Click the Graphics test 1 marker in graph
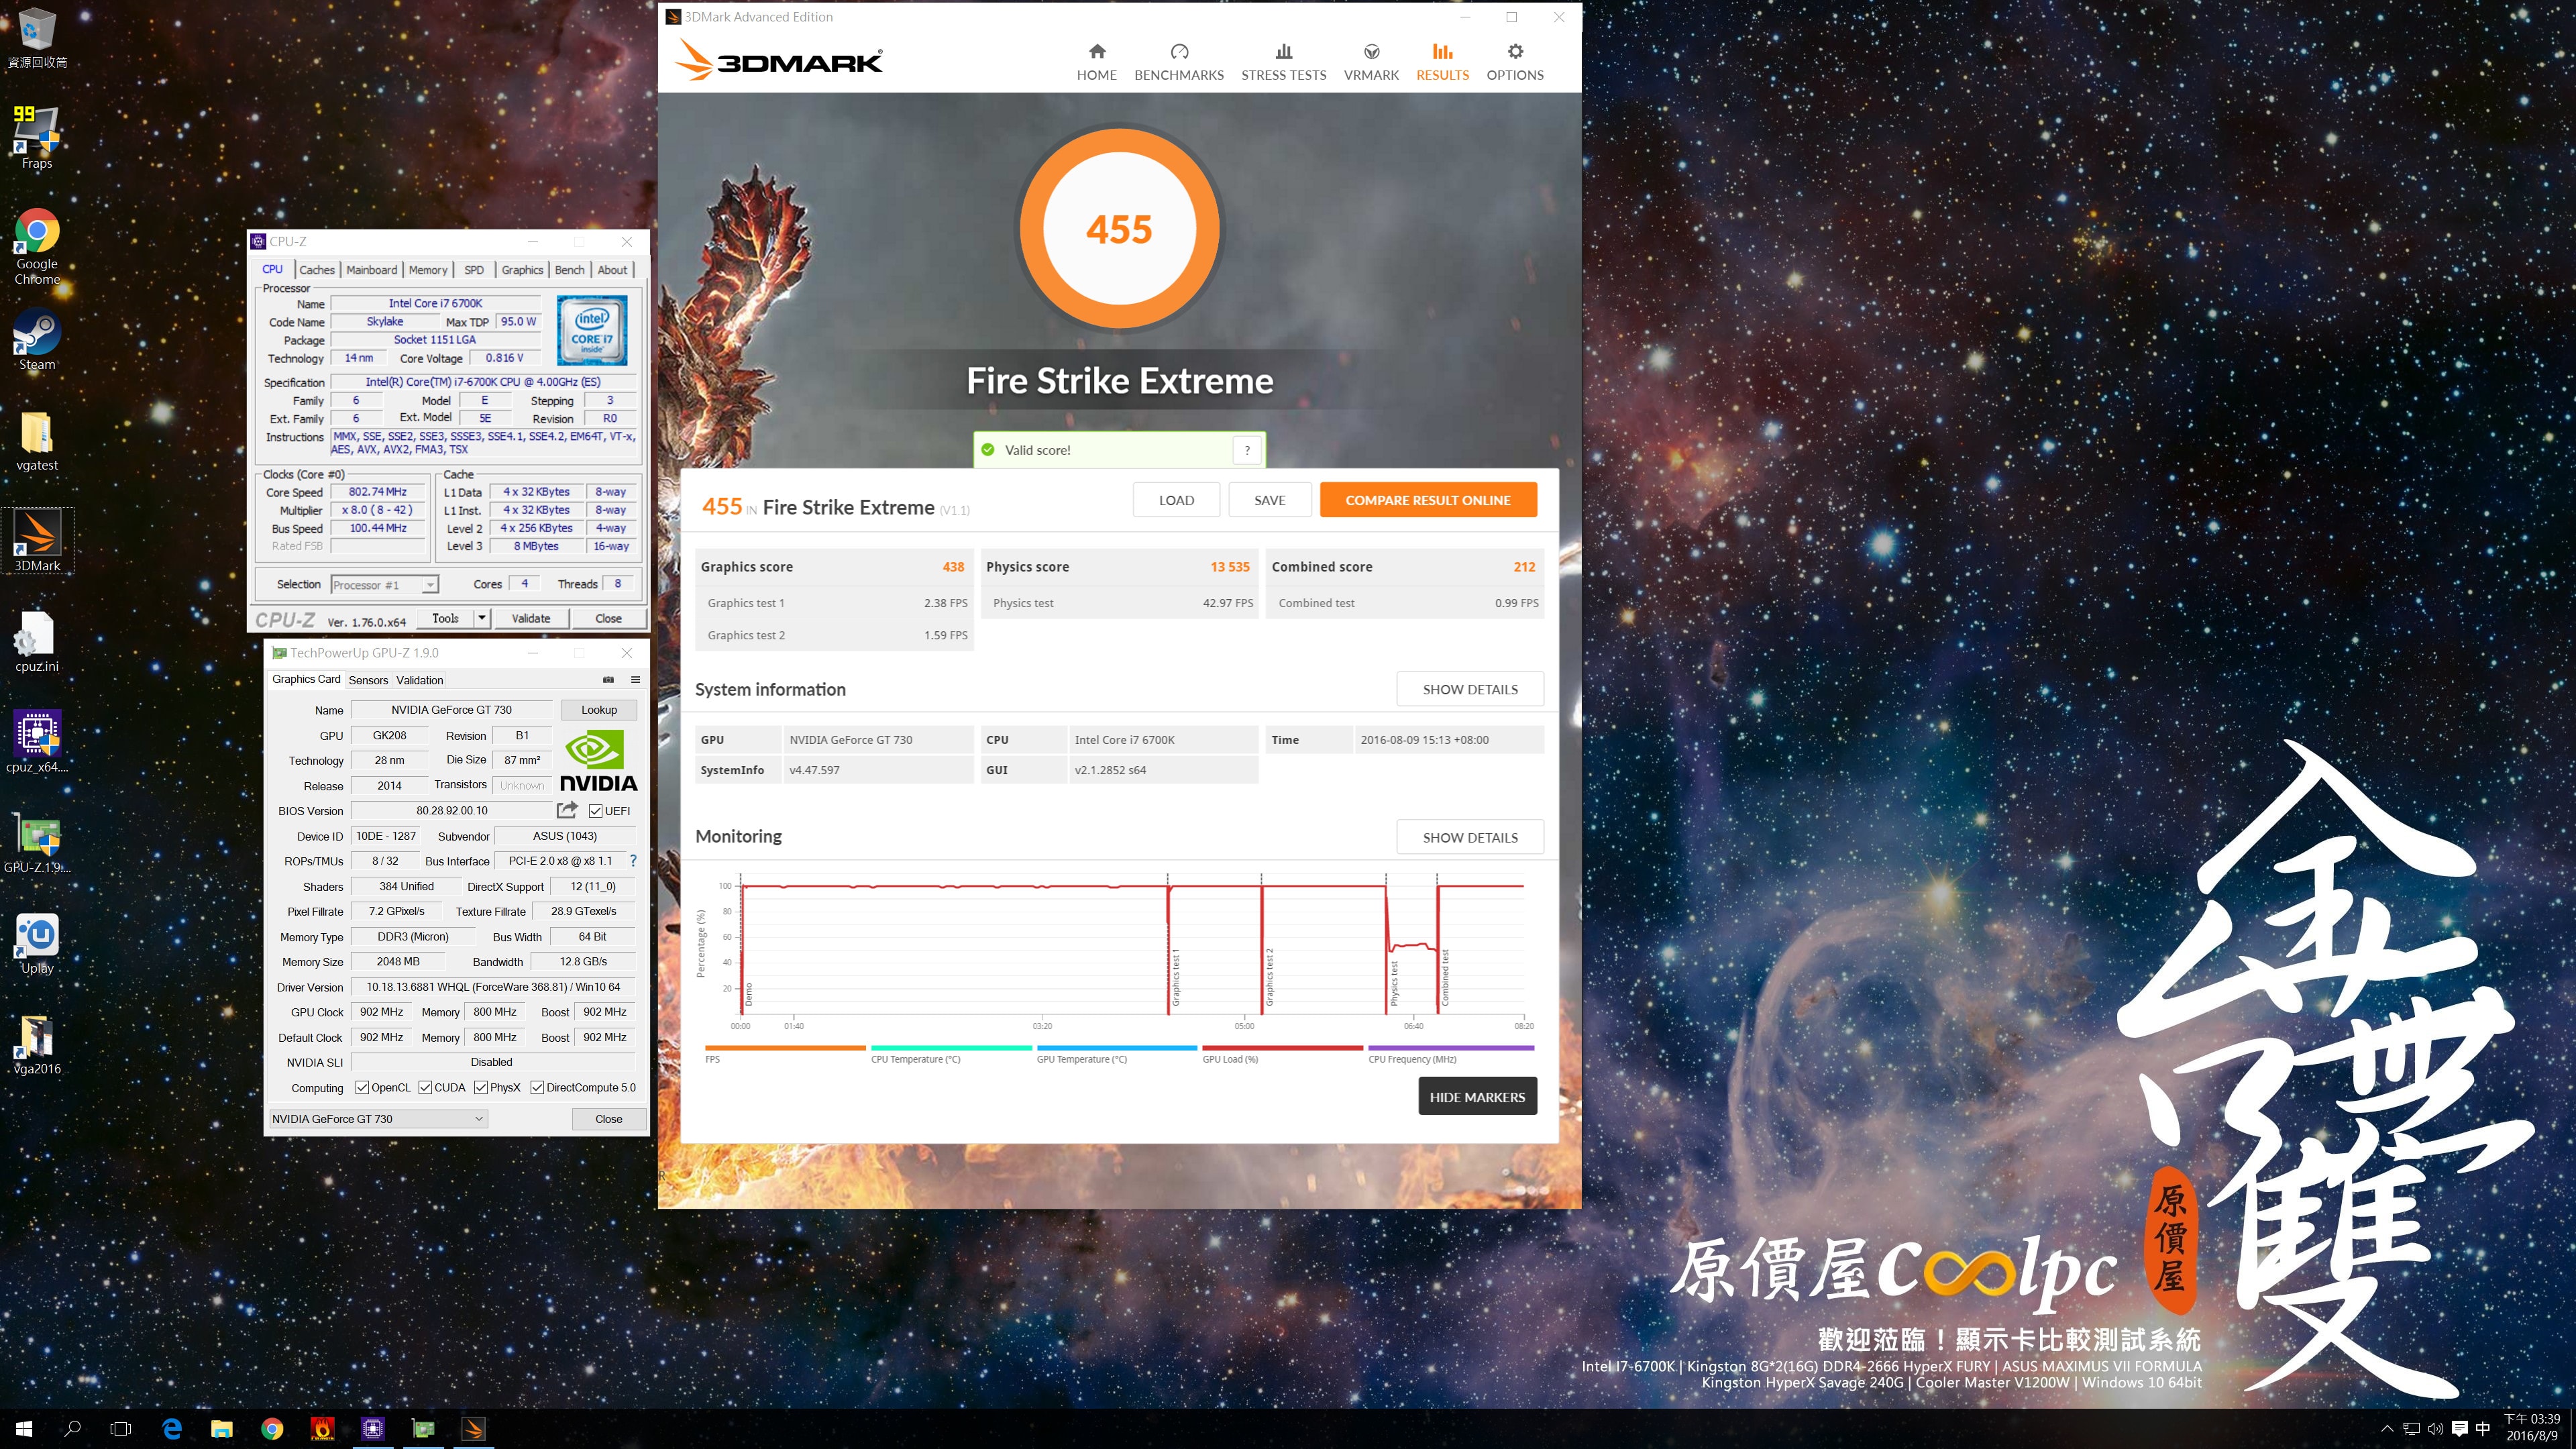Image resolution: width=2576 pixels, height=1449 pixels. 1175,977
